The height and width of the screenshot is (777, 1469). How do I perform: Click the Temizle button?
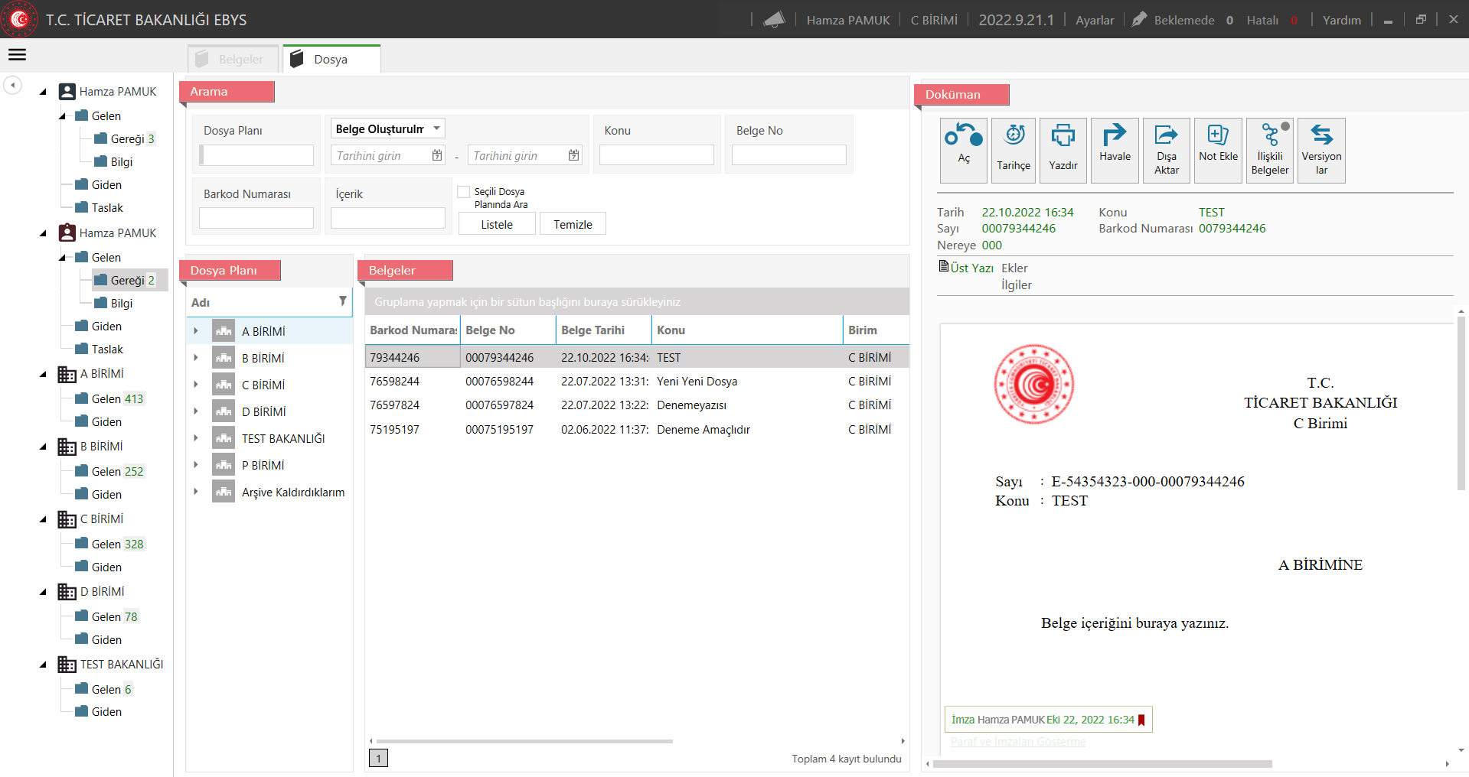[x=573, y=224]
